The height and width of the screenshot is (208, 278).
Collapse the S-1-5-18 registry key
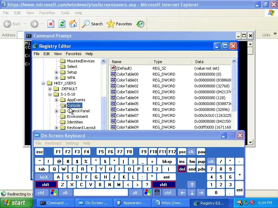point(50,94)
